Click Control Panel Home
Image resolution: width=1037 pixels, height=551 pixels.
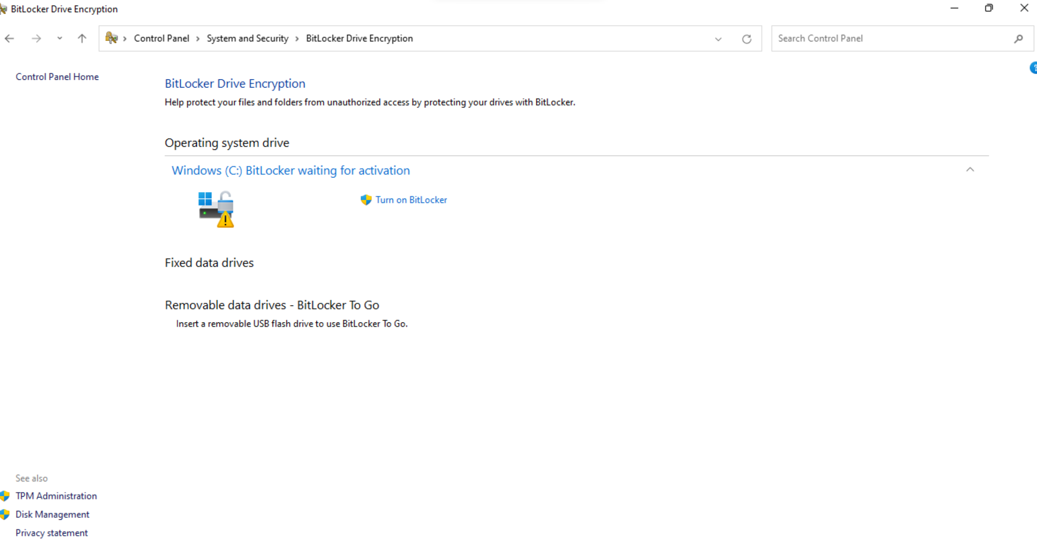click(57, 77)
